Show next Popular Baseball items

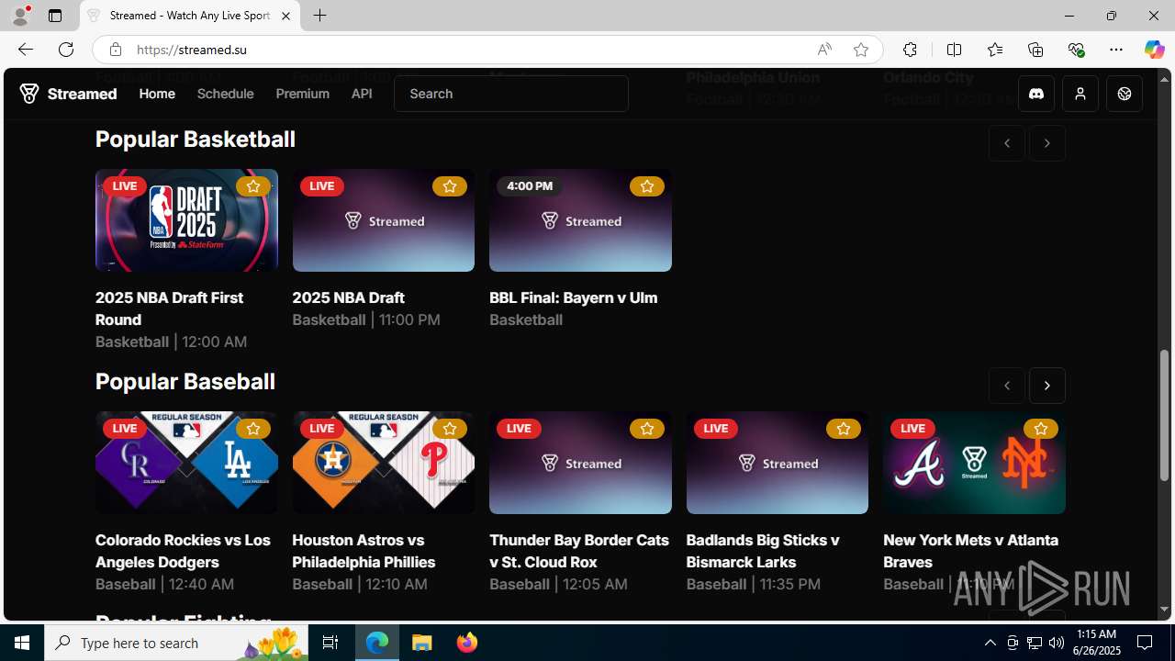pyautogui.click(x=1047, y=386)
